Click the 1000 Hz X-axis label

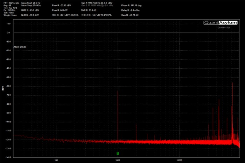point(118,160)
